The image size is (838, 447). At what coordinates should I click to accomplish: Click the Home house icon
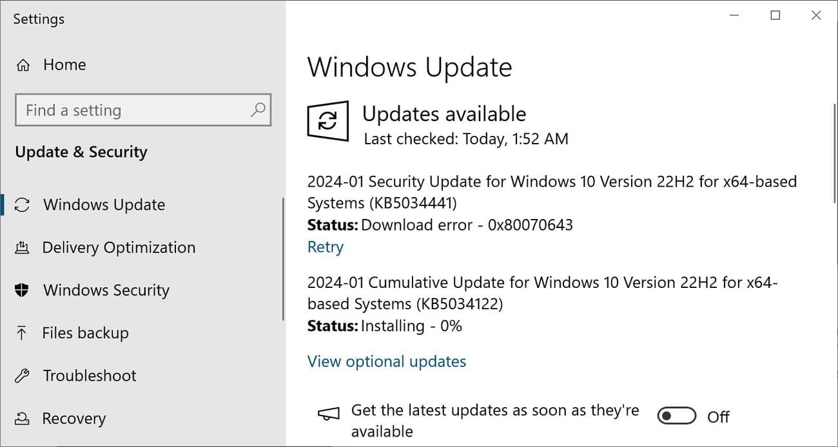pos(23,64)
